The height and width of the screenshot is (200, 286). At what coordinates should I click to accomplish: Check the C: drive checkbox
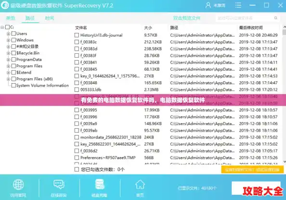[x=7, y=27]
